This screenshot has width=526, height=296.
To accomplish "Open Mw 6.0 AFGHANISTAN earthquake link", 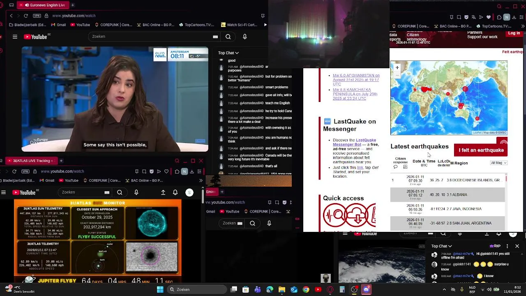I will pyautogui.click(x=356, y=80).
